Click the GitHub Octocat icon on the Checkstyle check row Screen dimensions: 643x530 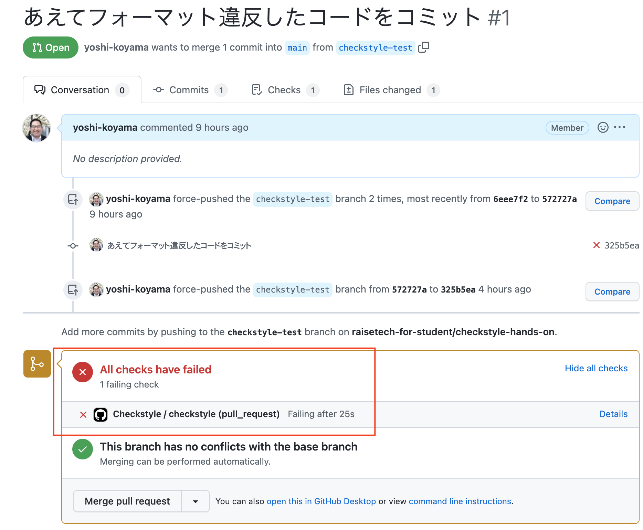[101, 414]
